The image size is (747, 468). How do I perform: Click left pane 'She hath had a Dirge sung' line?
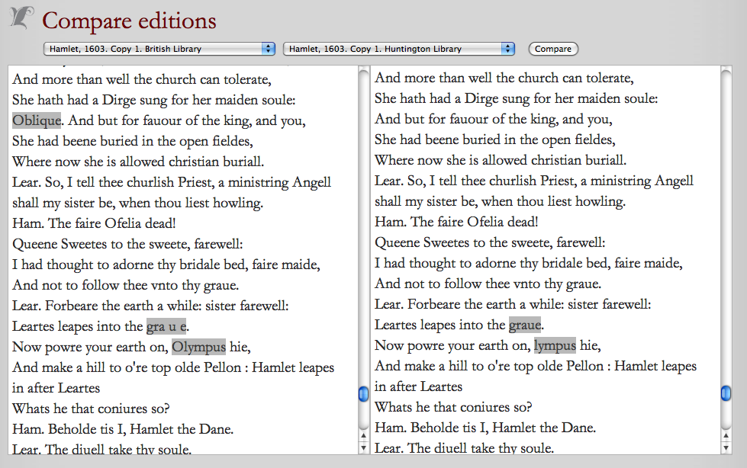(153, 100)
